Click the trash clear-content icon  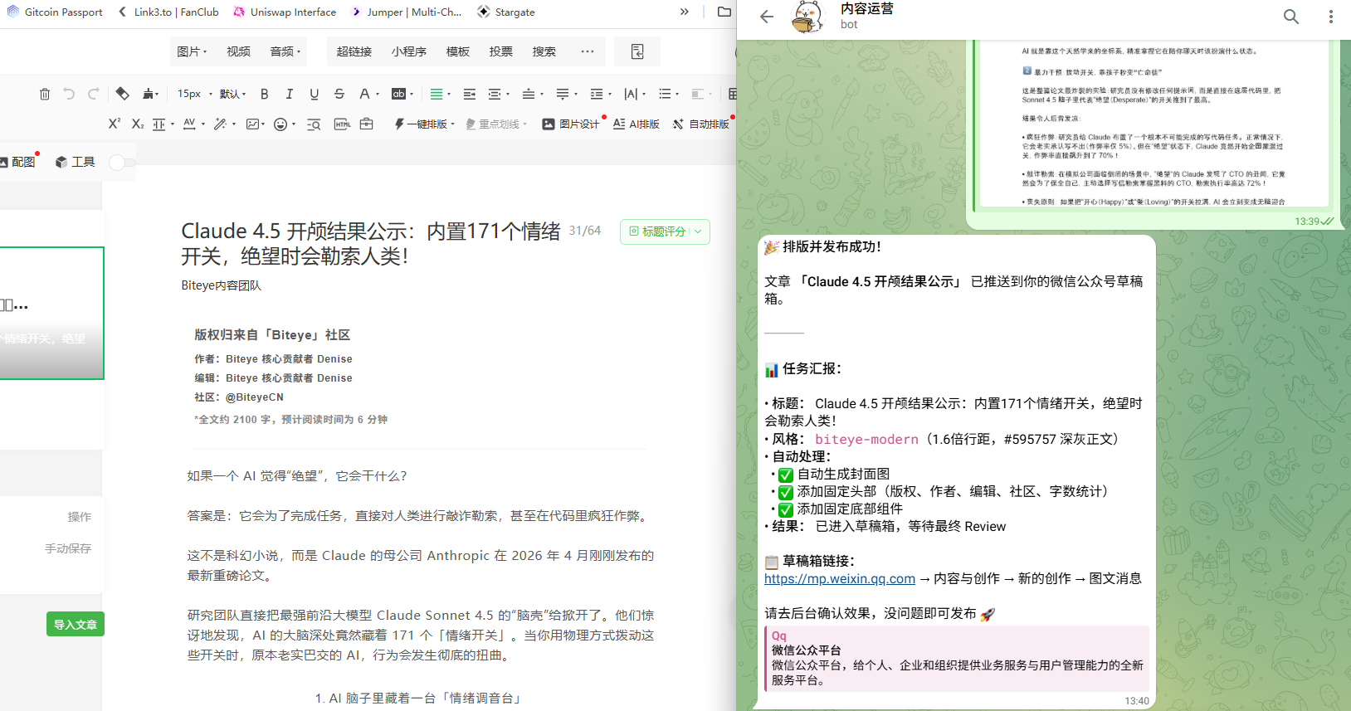(x=45, y=94)
